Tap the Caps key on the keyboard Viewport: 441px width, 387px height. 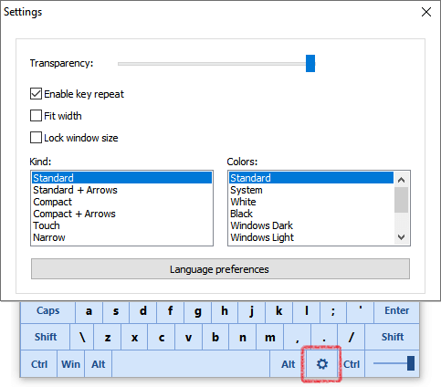pos(47,311)
